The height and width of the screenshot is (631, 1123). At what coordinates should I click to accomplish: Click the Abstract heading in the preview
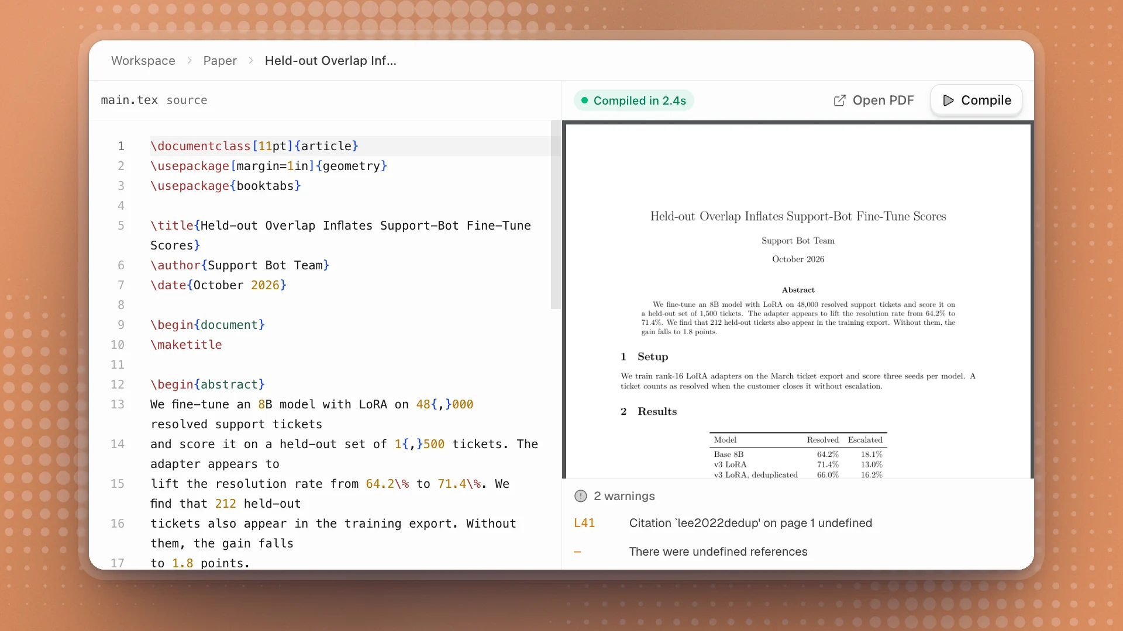click(x=798, y=290)
